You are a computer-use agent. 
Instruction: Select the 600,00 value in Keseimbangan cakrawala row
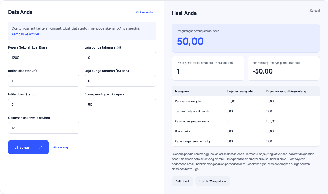271,121
